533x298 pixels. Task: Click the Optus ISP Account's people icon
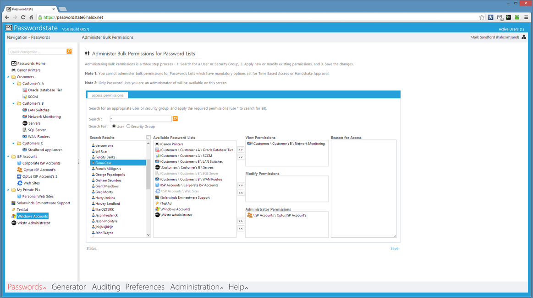click(19, 170)
